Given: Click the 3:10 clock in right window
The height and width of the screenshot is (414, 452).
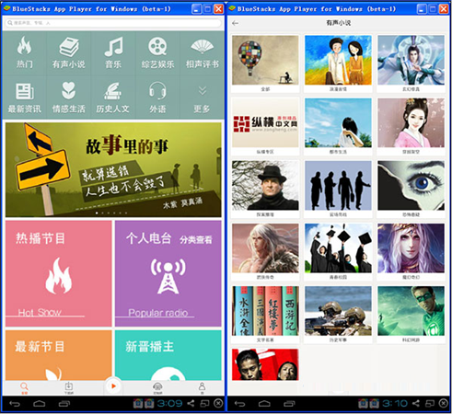Looking at the screenshot, I should click(x=395, y=403).
